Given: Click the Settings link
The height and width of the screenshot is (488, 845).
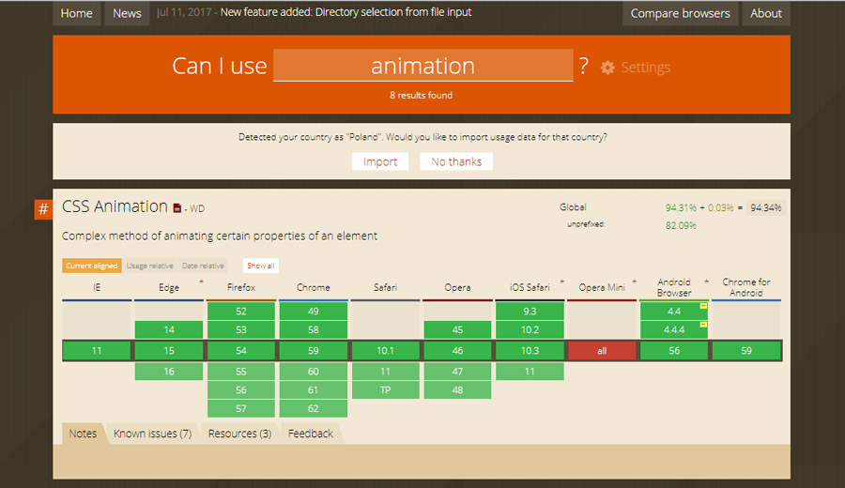Looking at the screenshot, I should tap(646, 68).
